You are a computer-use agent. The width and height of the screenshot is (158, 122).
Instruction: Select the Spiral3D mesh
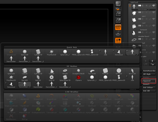tap(24, 78)
